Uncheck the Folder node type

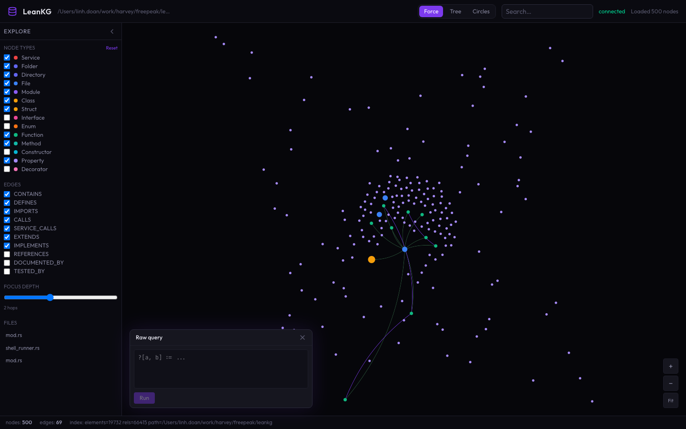pyautogui.click(x=7, y=66)
